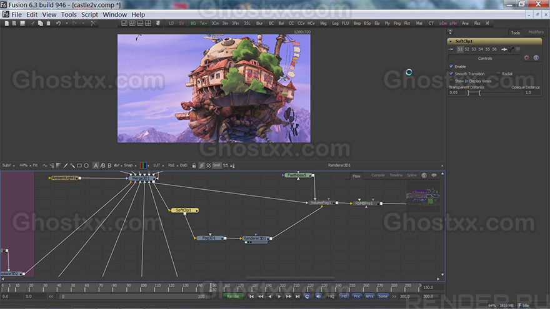Toggle A/B split buffer view icon
The height and width of the screenshot is (309, 550).
(x=102, y=165)
